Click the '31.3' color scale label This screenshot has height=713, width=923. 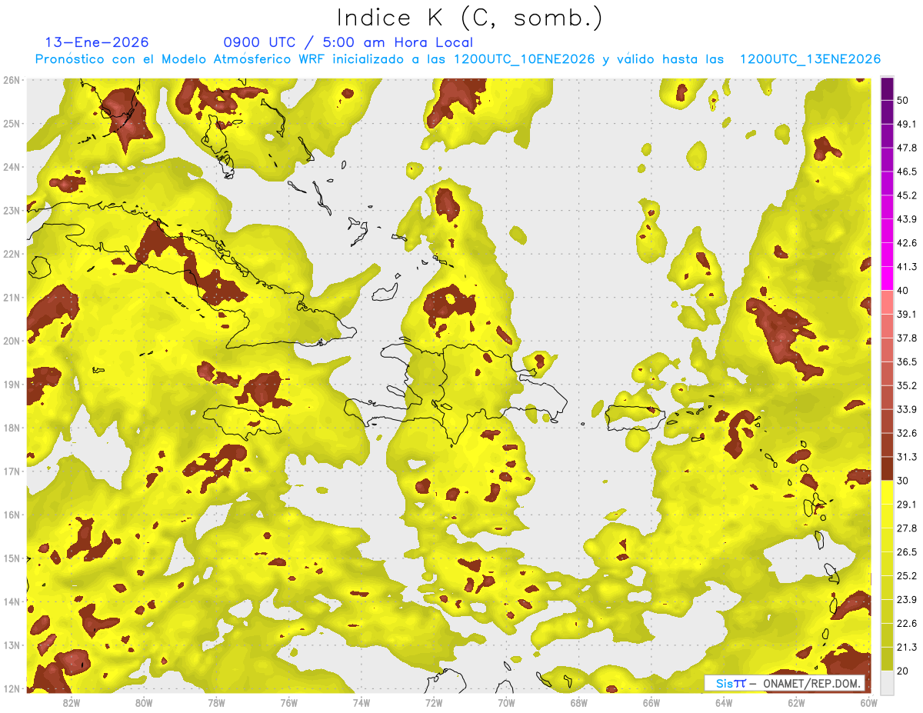click(906, 457)
